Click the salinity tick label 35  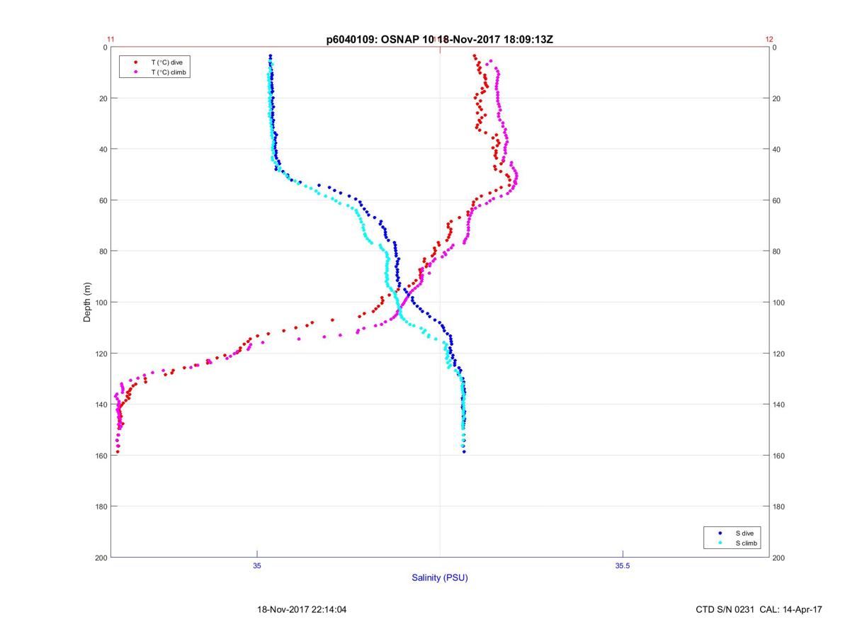click(257, 565)
